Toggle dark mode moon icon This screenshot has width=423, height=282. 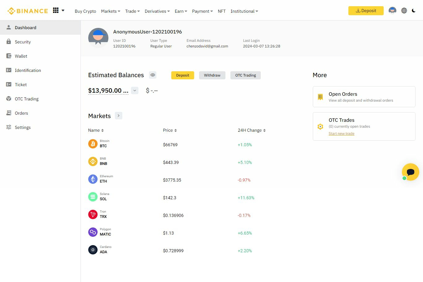coord(414,11)
